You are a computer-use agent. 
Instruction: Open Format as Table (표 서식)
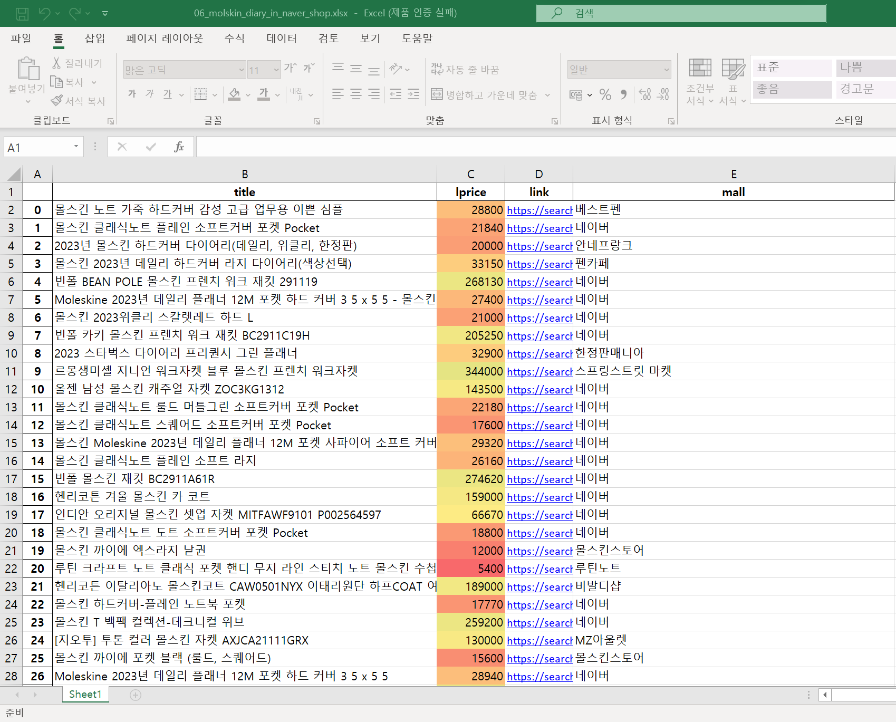pos(733,81)
